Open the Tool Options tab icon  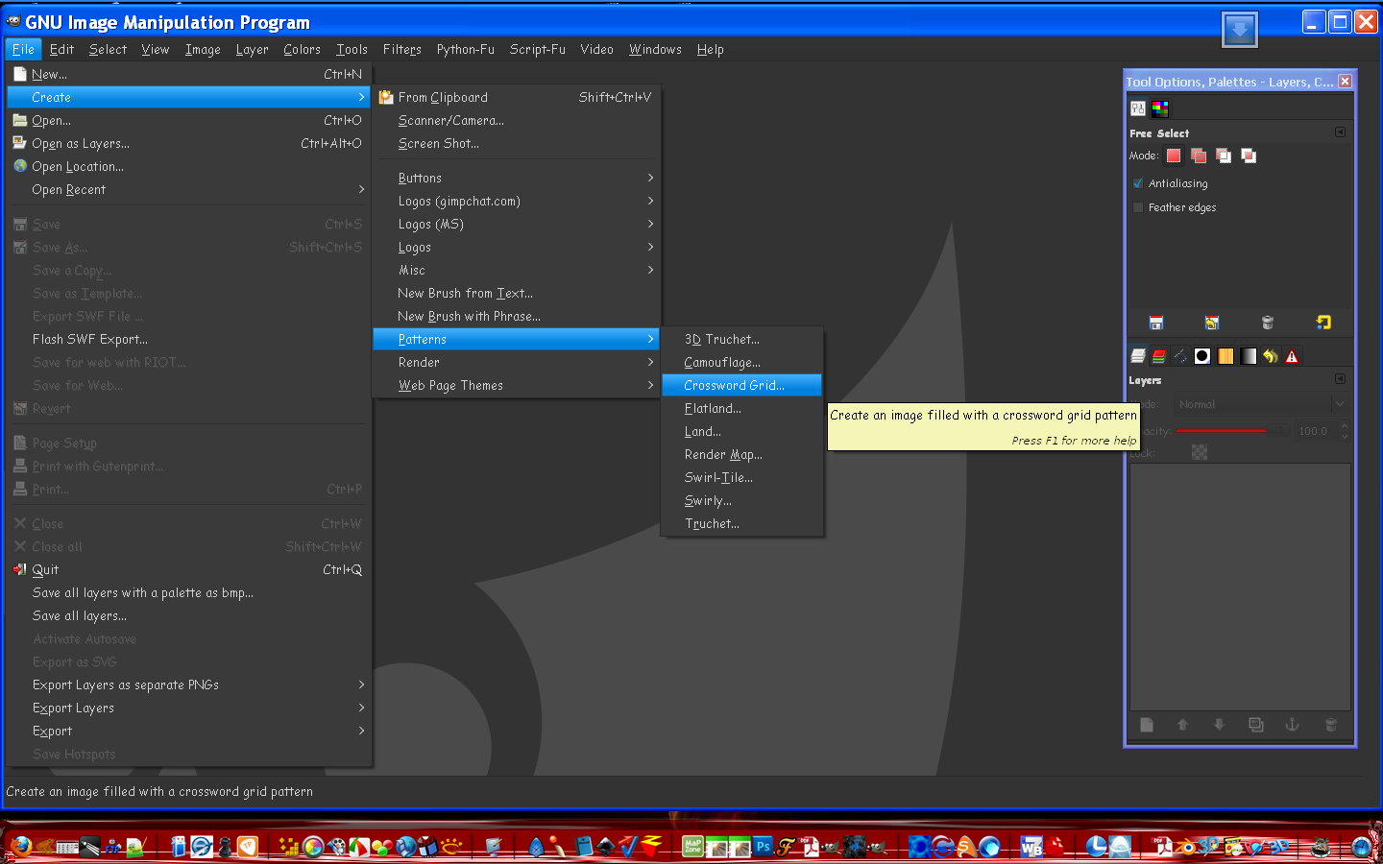(x=1138, y=108)
